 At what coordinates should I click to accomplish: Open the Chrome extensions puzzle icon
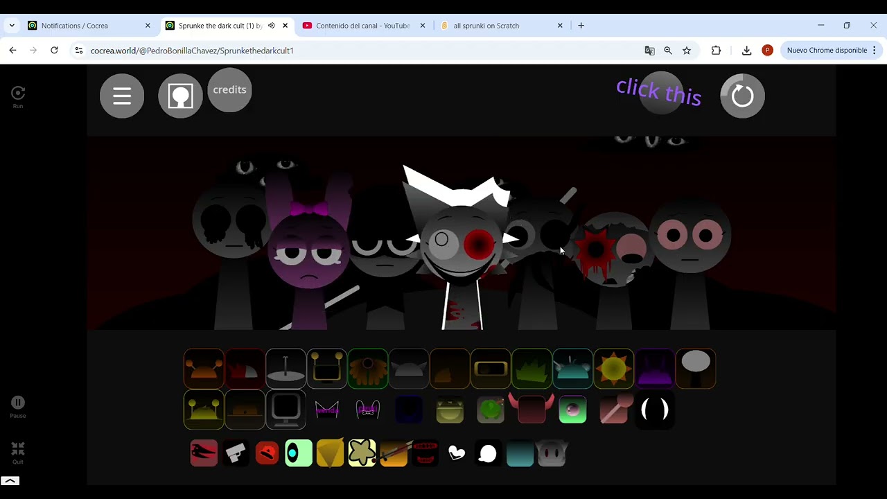(x=716, y=51)
